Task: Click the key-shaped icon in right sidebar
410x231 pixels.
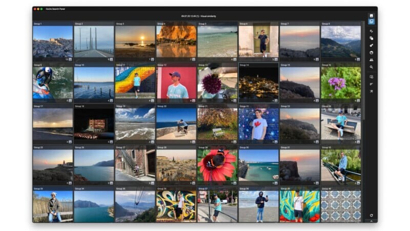Action: pos(371,45)
